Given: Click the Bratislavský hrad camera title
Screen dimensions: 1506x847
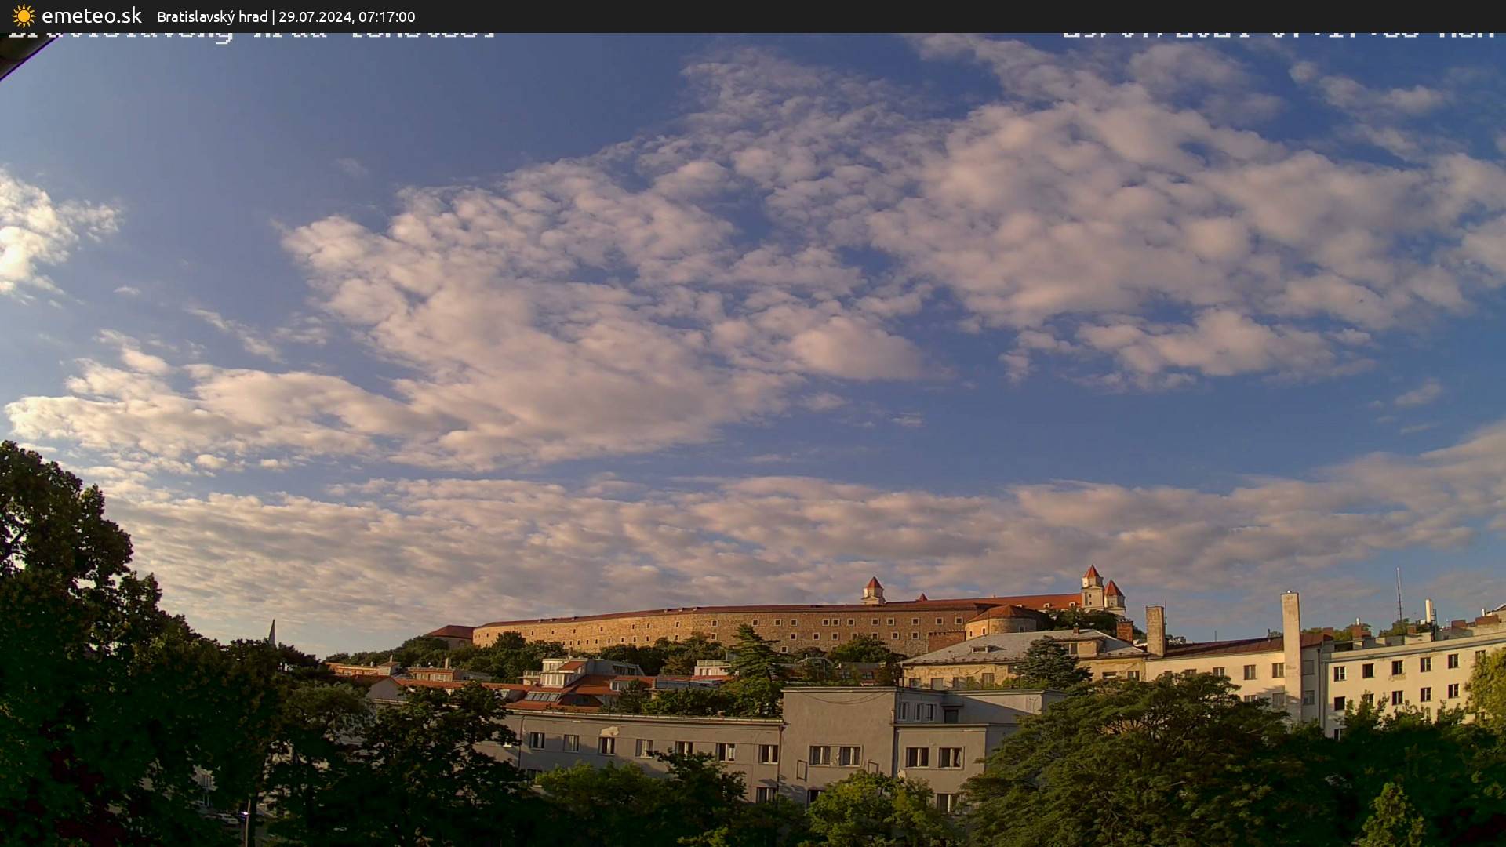Looking at the screenshot, I should (212, 16).
